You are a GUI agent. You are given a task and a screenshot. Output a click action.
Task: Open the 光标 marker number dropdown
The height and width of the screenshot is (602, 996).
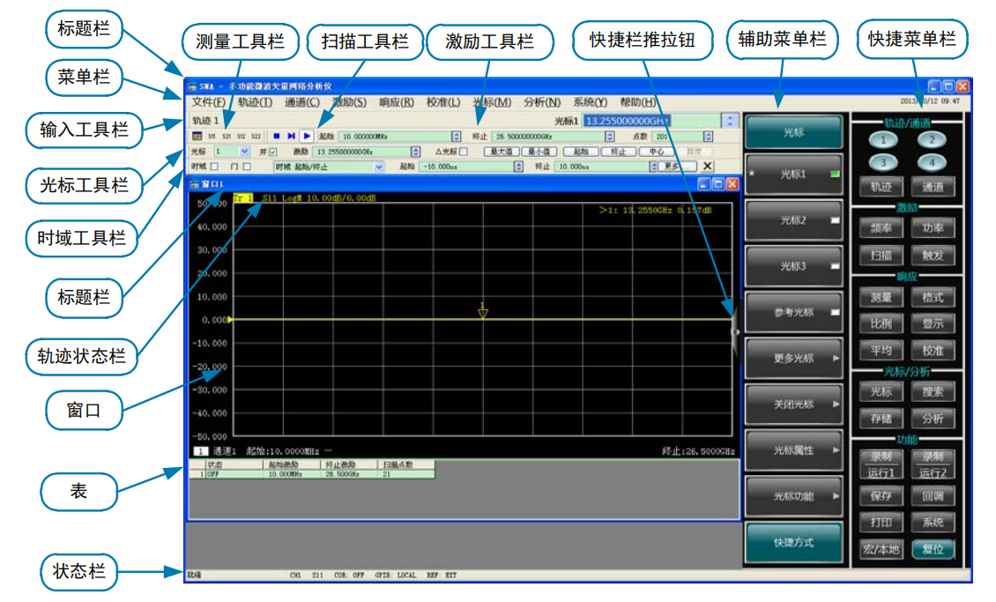point(244,152)
